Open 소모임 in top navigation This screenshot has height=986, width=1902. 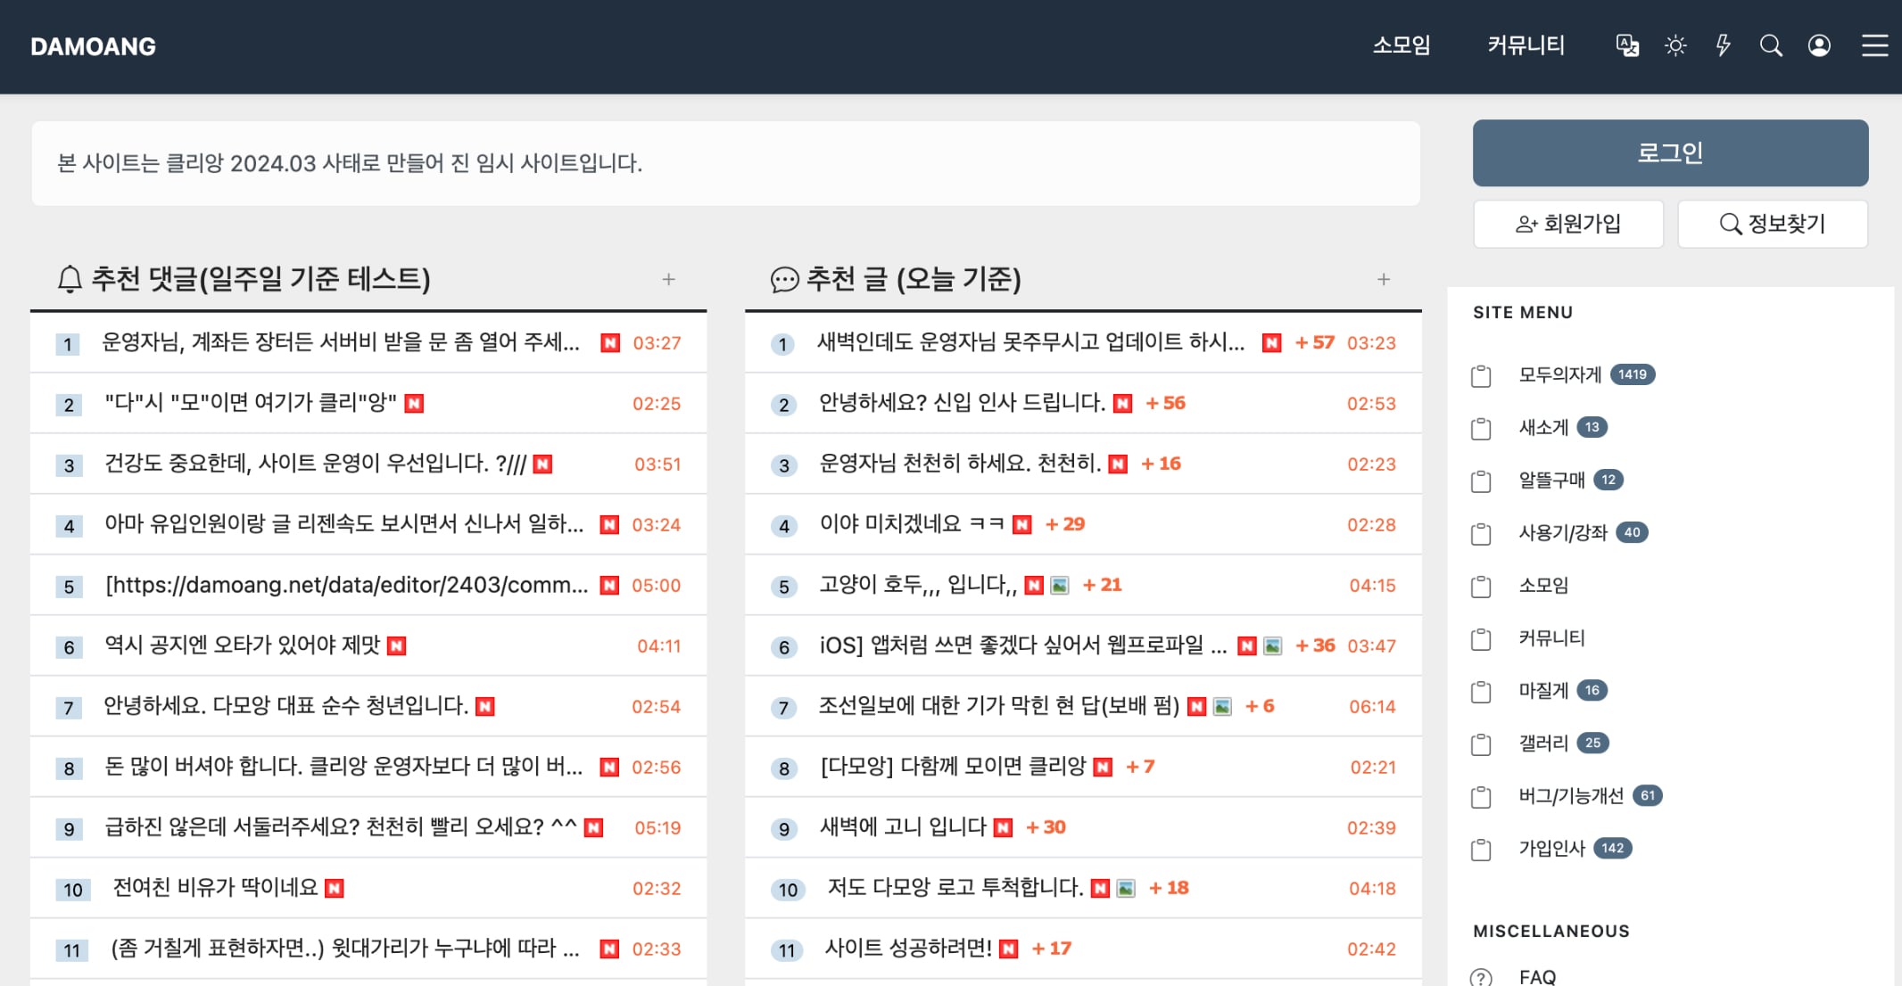1402,45
